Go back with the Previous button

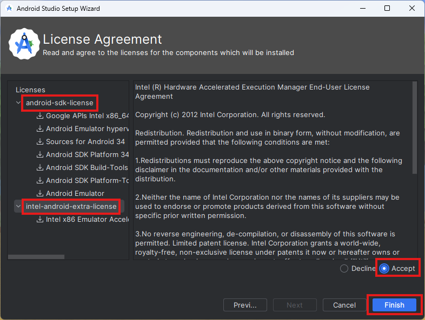(245, 305)
